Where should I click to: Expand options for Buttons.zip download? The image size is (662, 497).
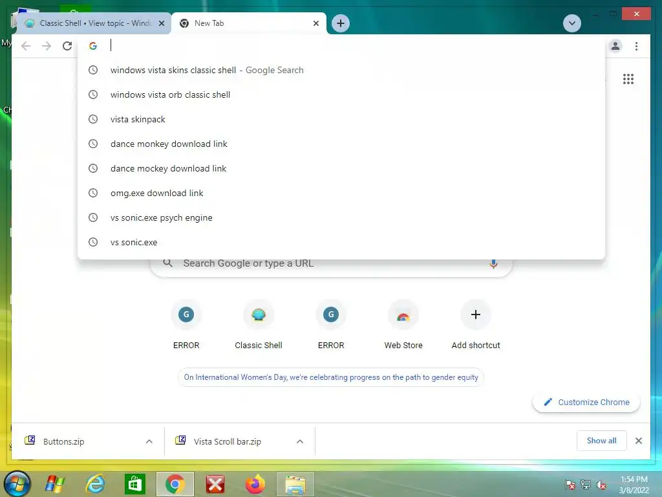149,441
